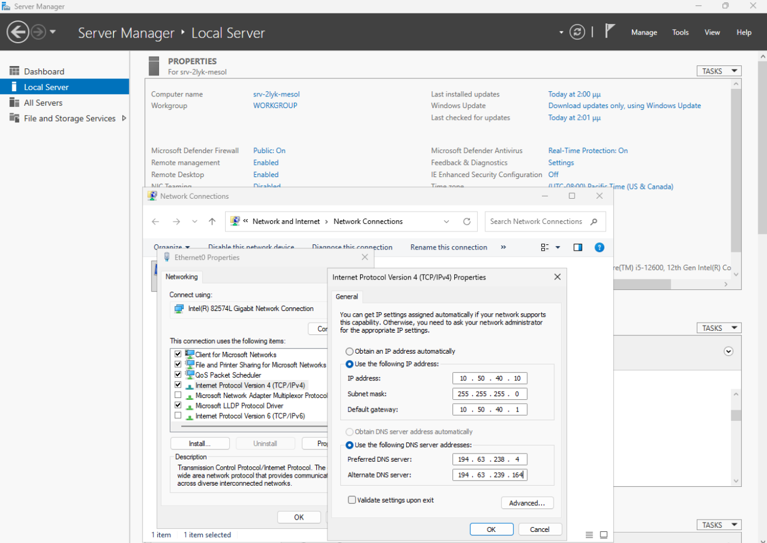Screen dimensions: 767x543
Task: Uncheck QoS Packet Scheduler
Action: coord(178,375)
